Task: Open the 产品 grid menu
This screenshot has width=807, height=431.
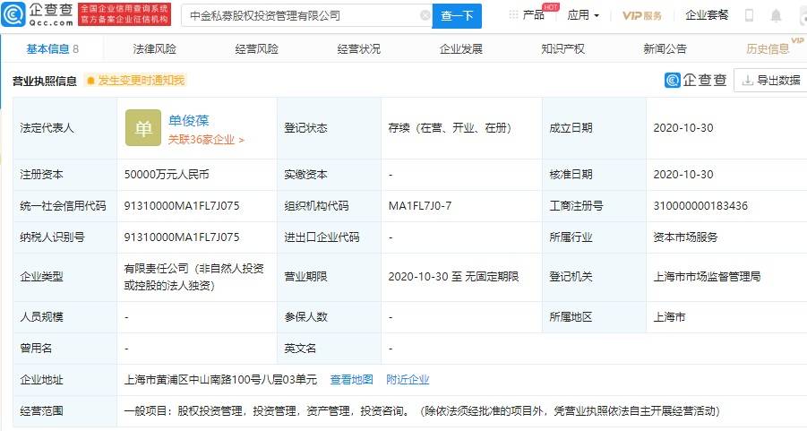Action: (527, 15)
